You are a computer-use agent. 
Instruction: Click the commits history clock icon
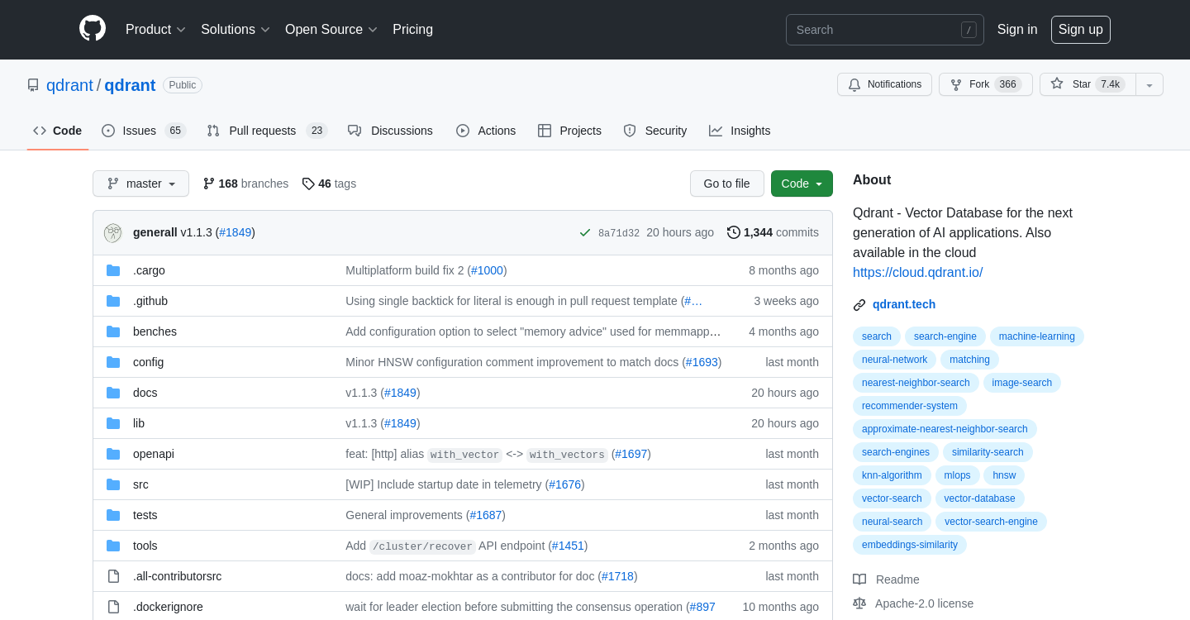[734, 232]
